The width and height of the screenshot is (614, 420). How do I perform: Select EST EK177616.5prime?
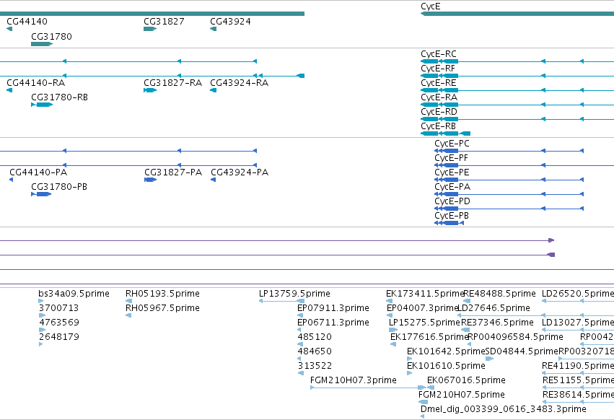pyautogui.click(x=429, y=337)
